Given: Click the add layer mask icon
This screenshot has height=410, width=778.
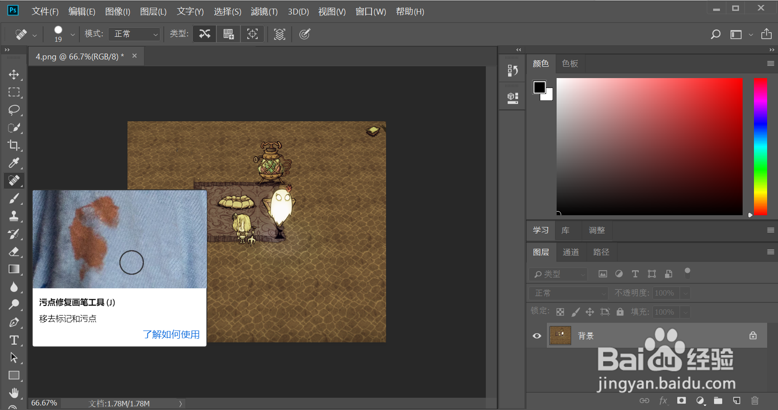Looking at the screenshot, I should (681, 400).
